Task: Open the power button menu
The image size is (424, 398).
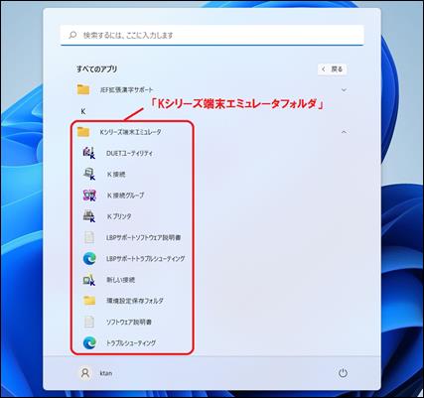Action: click(x=343, y=373)
